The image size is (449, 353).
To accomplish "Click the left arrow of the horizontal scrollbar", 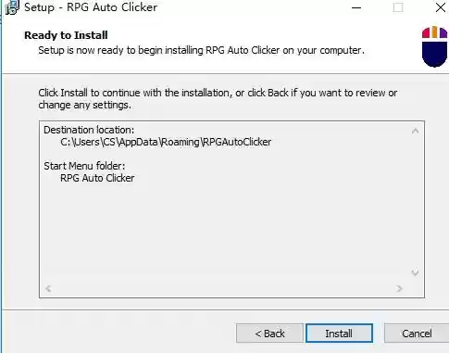I will 48,288.
